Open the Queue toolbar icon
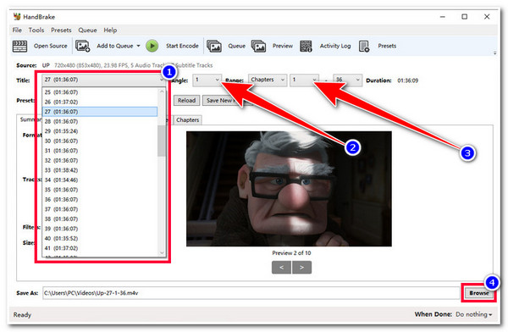 pos(214,46)
